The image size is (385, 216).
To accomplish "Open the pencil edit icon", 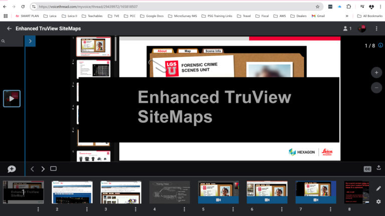I will [378, 188].
